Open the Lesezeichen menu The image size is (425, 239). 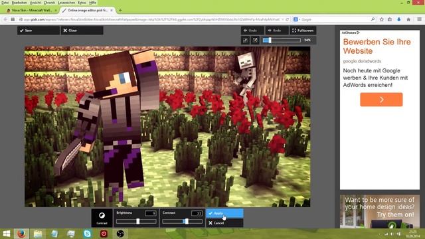(x=66, y=3)
